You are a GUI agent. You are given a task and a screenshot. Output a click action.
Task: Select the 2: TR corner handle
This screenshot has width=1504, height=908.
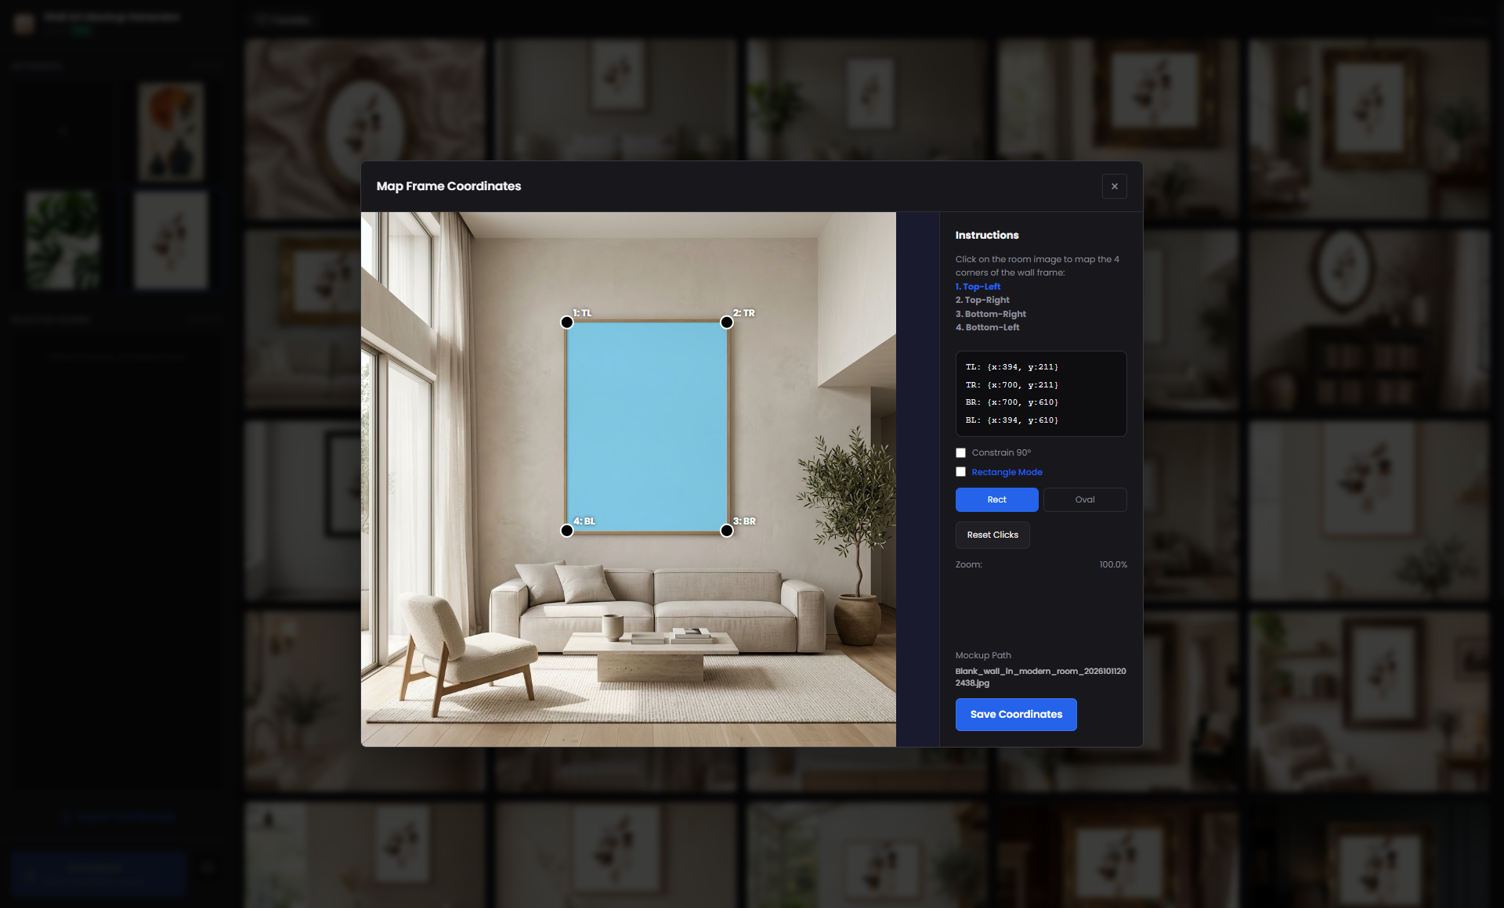click(727, 322)
